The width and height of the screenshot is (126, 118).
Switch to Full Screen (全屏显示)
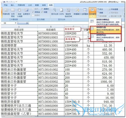(x=26, y=11)
